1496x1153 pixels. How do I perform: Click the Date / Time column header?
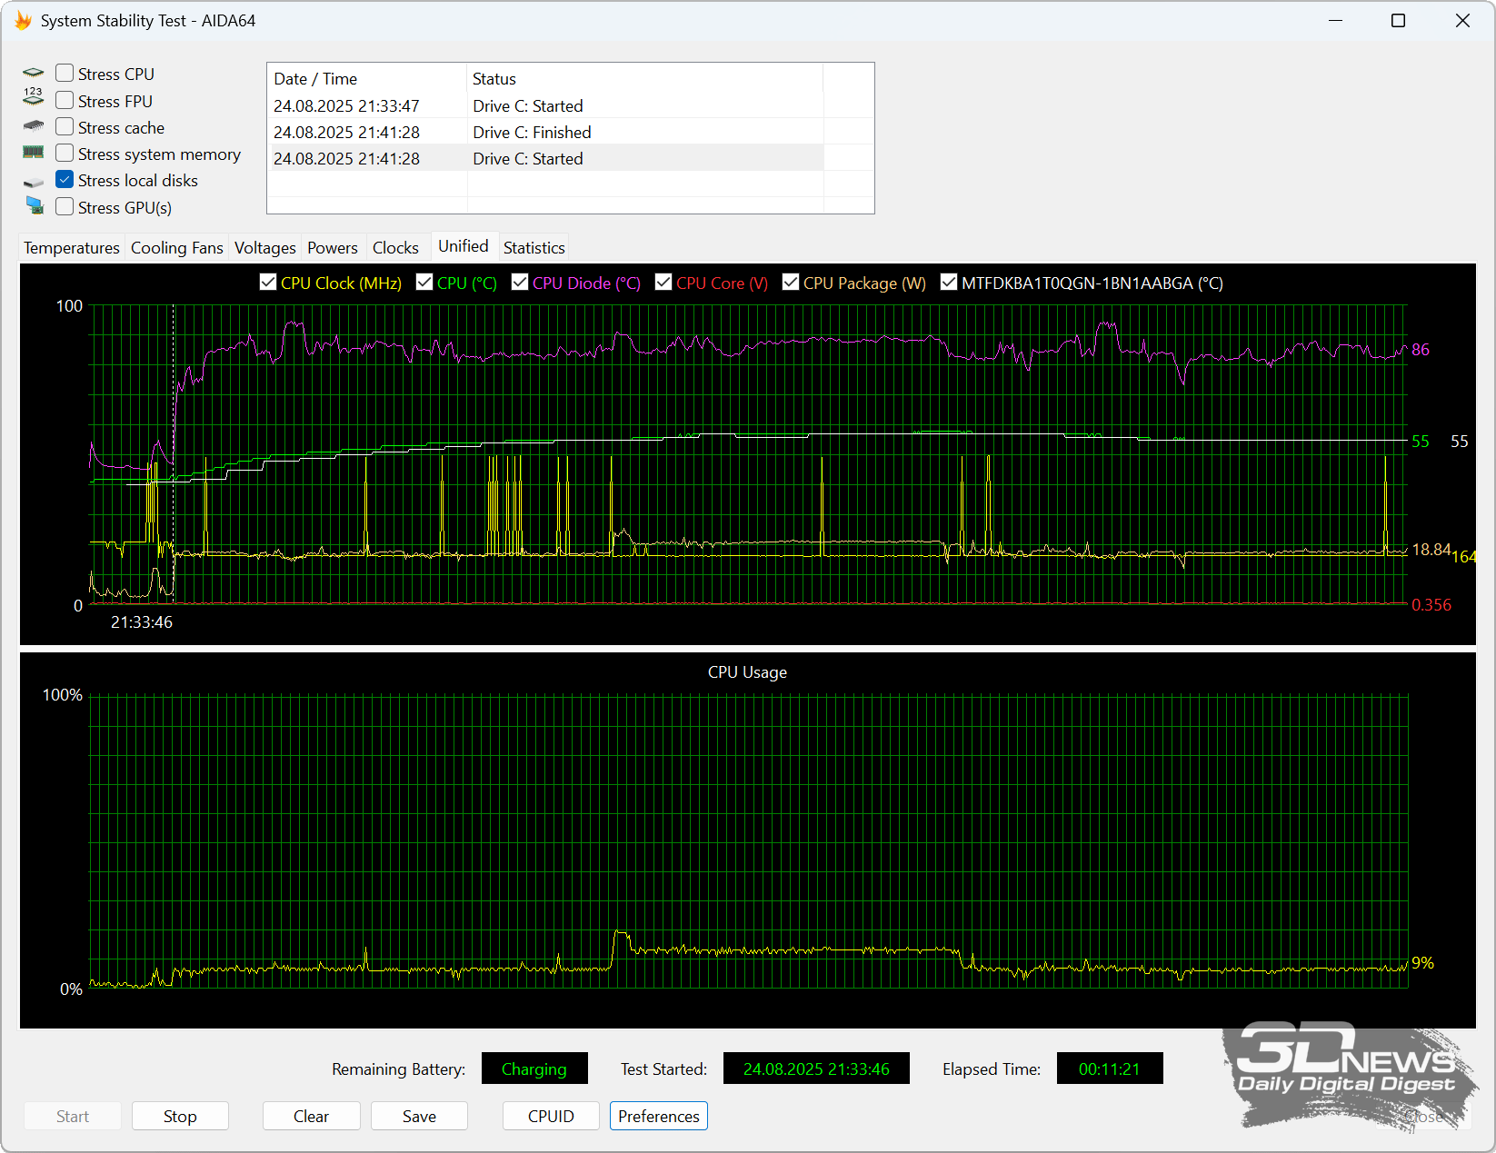click(367, 78)
